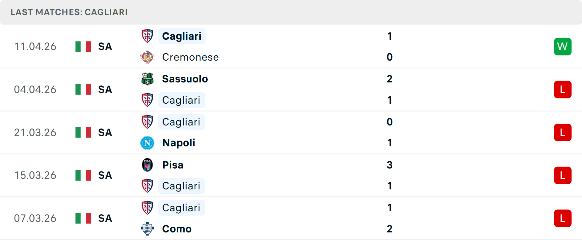Image resolution: width=582 pixels, height=240 pixels.
Task: Click the 15.03.26 match date
Action: coord(35,175)
